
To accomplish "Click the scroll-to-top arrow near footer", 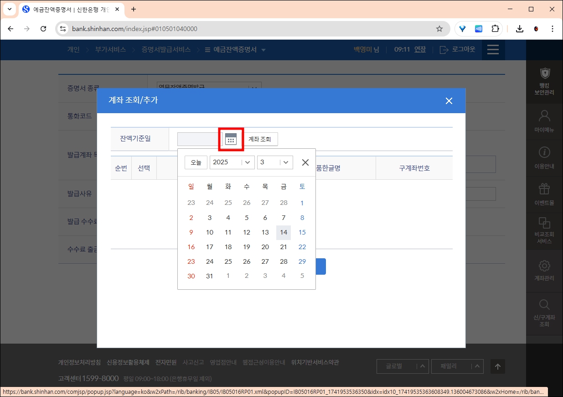I will click(x=498, y=366).
